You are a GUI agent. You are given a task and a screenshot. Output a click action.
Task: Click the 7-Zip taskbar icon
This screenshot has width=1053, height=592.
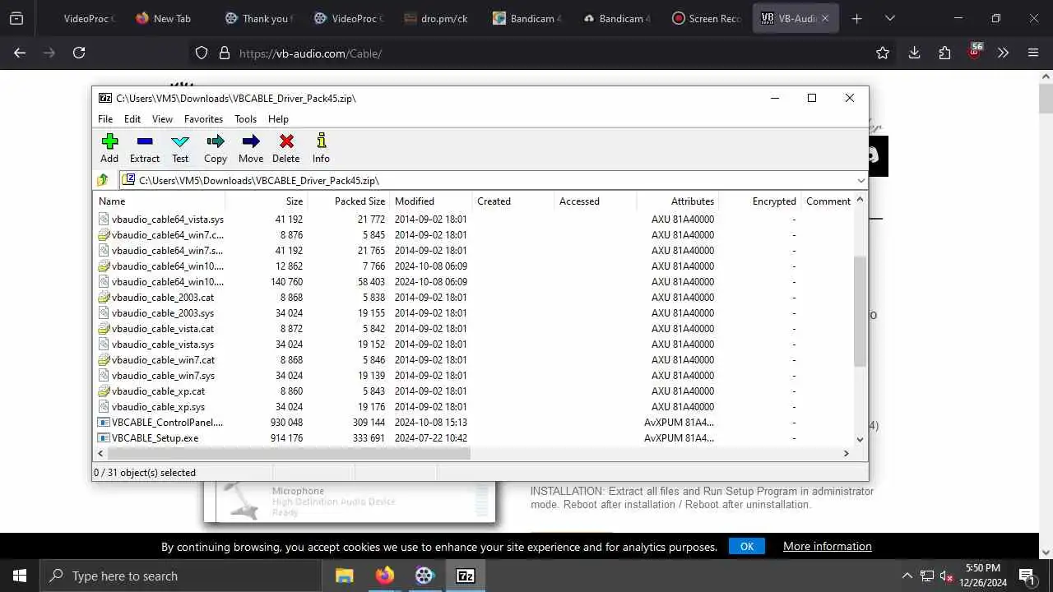(466, 576)
